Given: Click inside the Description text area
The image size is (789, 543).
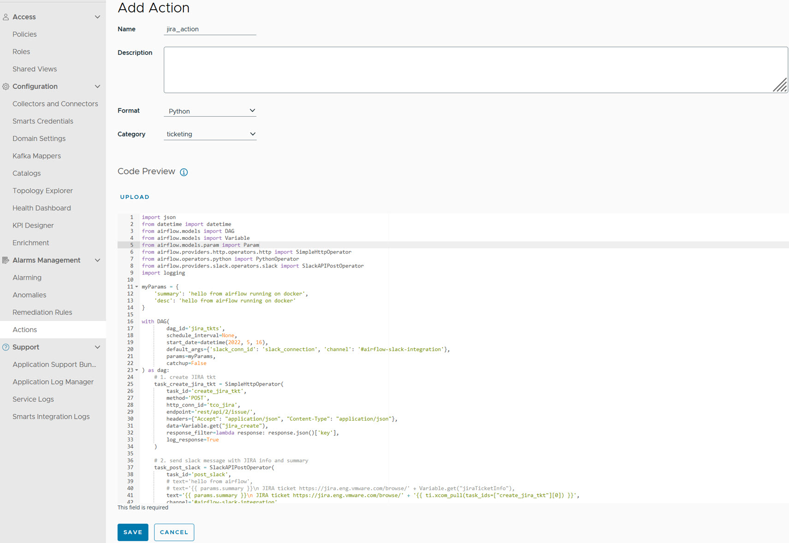Looking at the screenshot, I should [475, 70].
